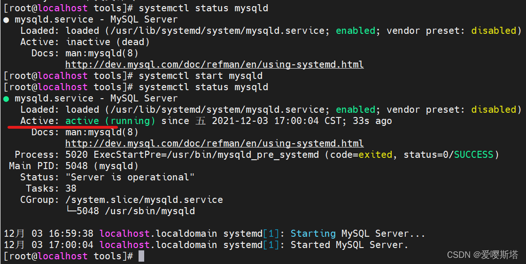Click the green "SUCCESS" status word

pyautogui.click(x=474, y=155)
